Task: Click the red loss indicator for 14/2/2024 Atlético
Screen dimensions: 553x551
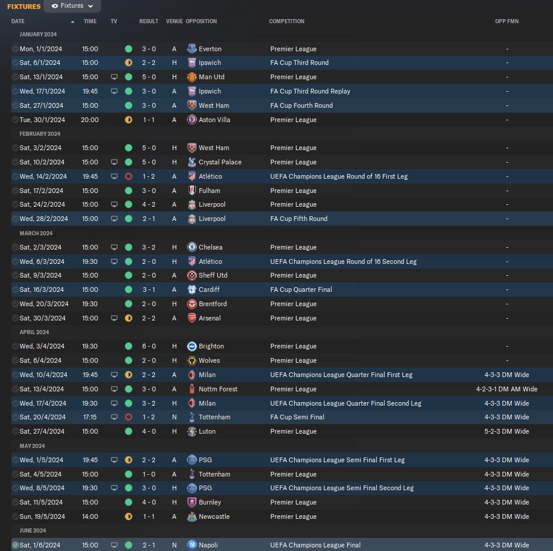Action: pos(129,176)
